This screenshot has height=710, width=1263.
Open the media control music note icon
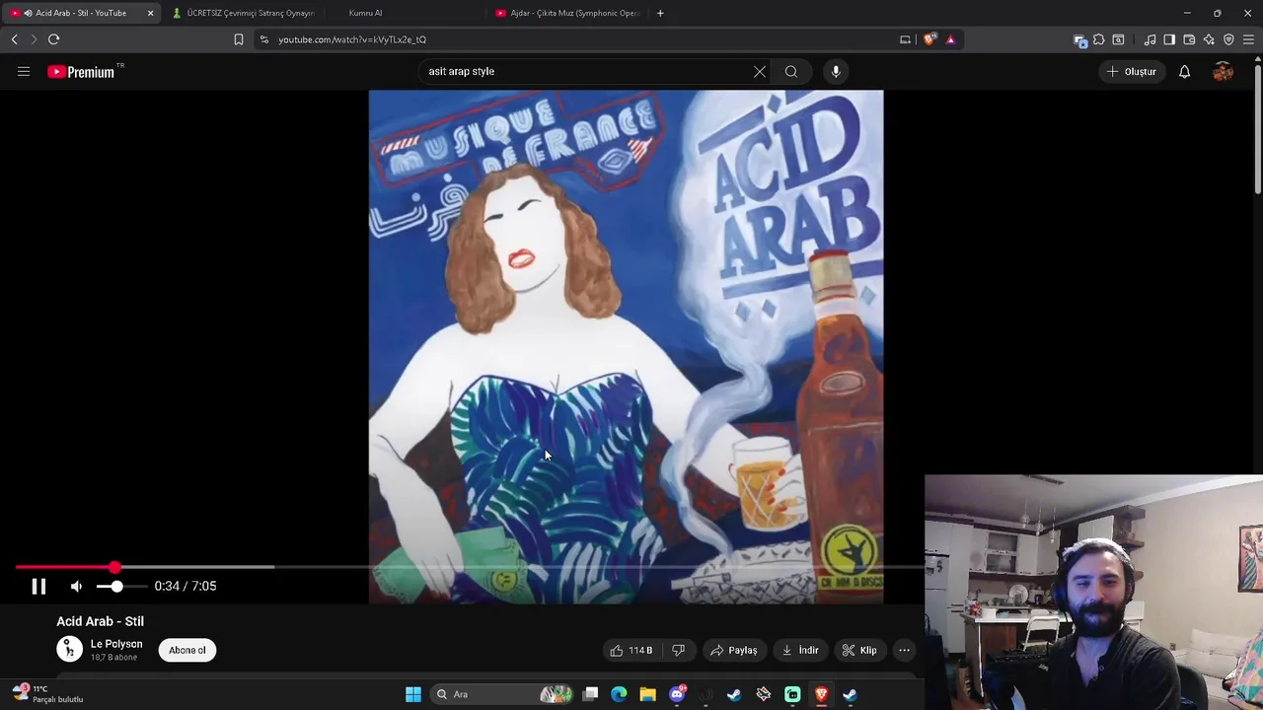point(1150,39)
